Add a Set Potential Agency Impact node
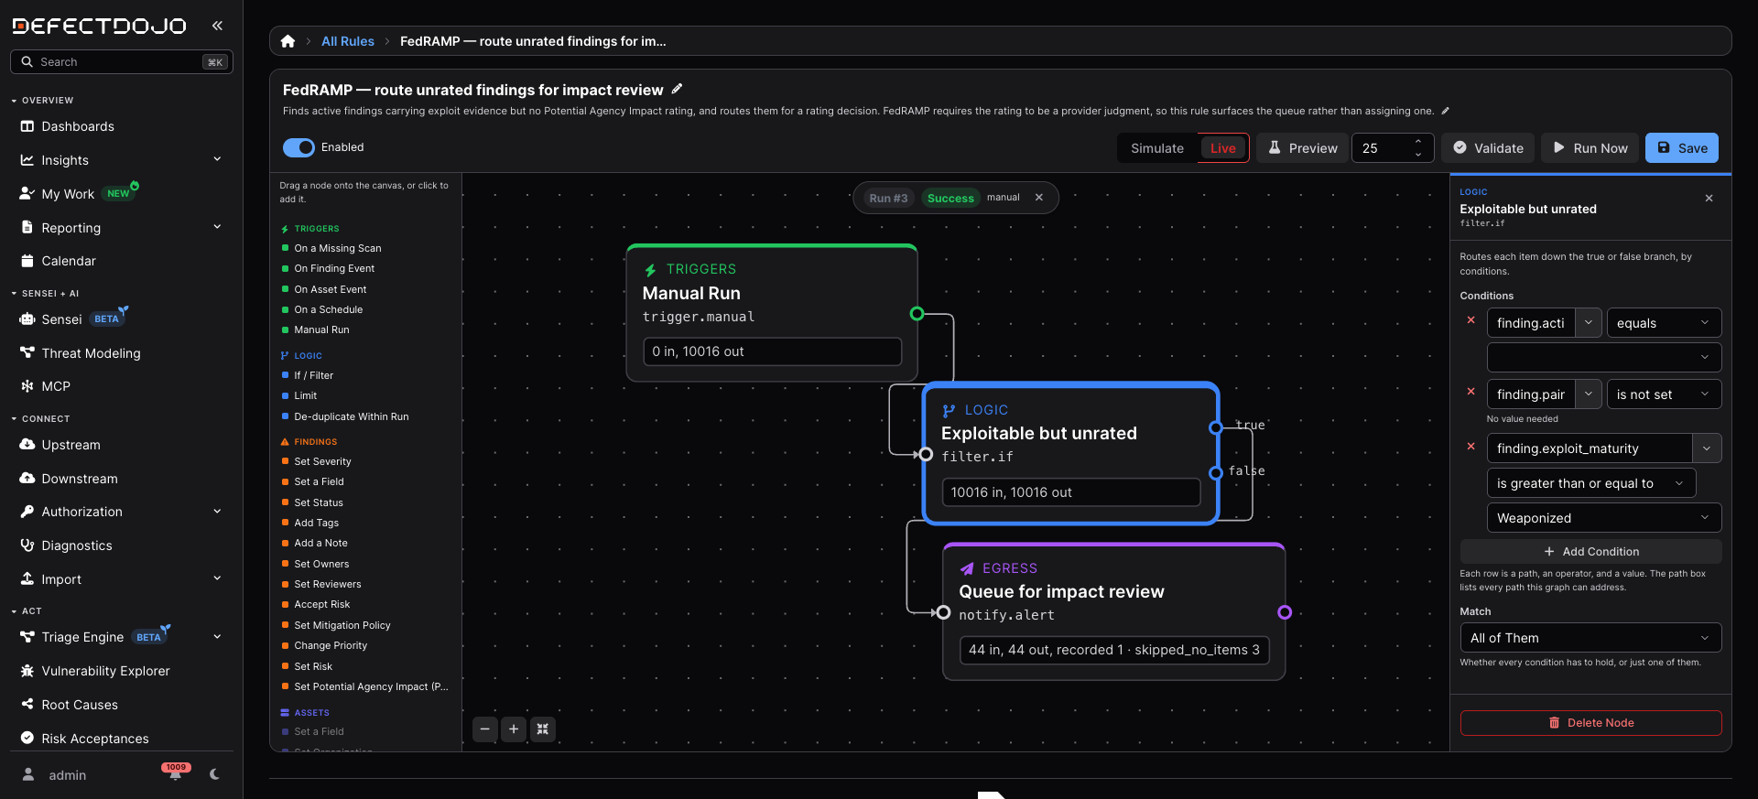Viewport: 1758px width, 799px height. [x=371, y=686]
